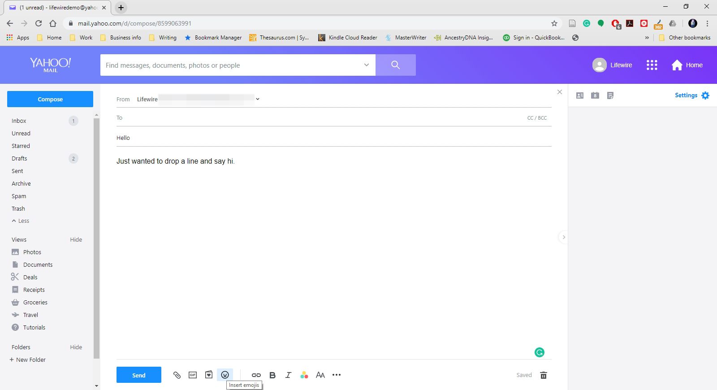Open the Contacts panel icon
The image size is (717, 390).
(x=580, y=95)
